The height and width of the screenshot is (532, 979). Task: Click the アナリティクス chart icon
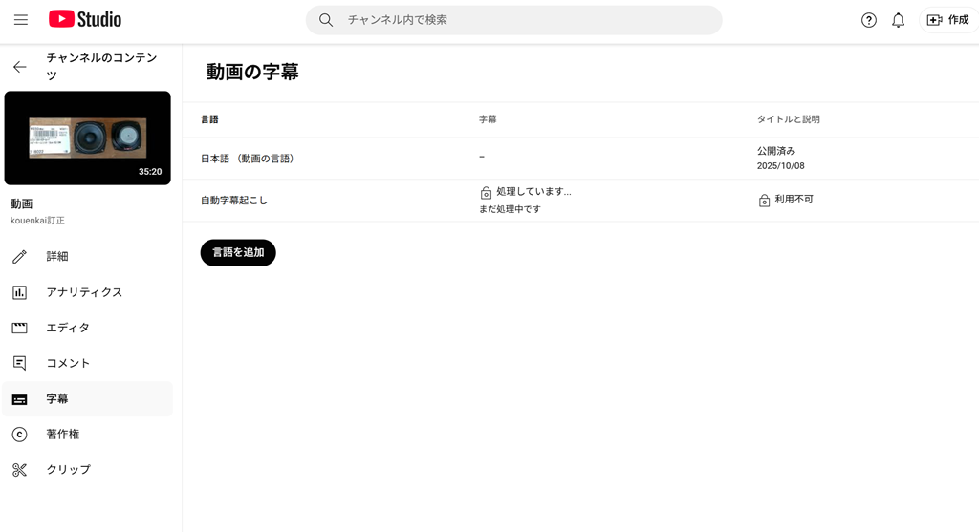[20, 292]
